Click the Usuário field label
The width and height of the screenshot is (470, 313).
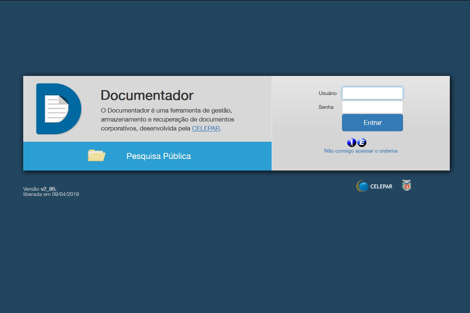point(327,93)
